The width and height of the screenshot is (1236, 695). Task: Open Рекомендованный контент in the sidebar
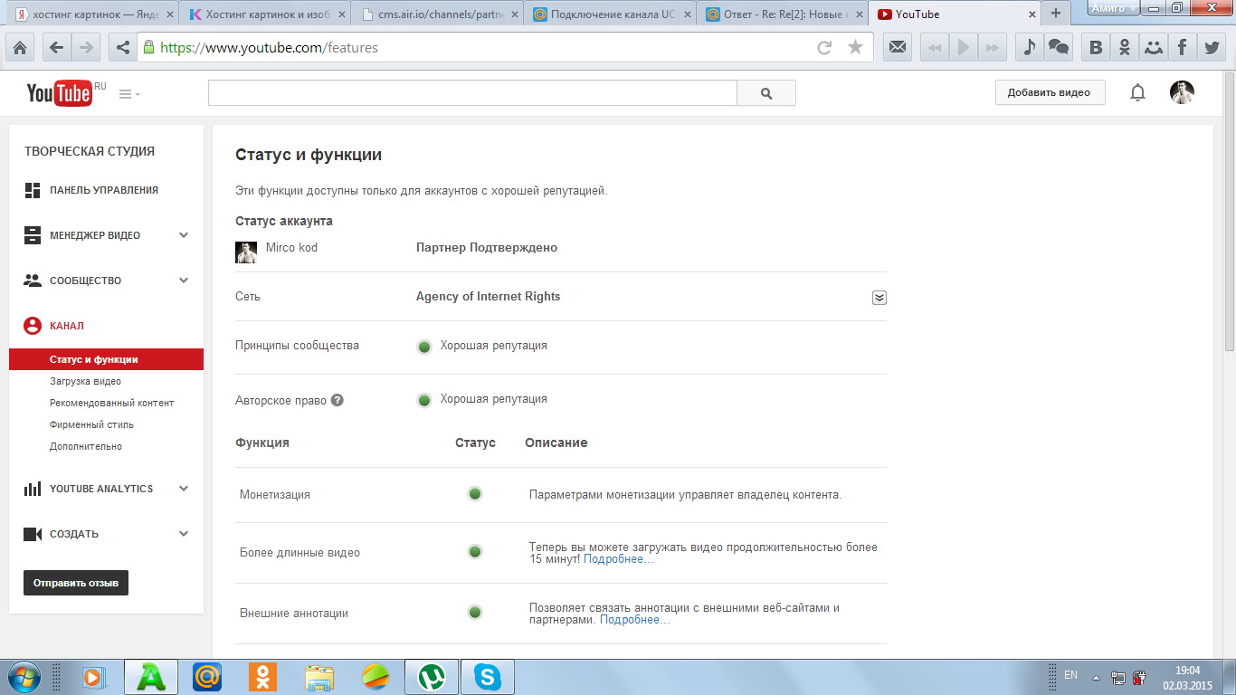111,403
